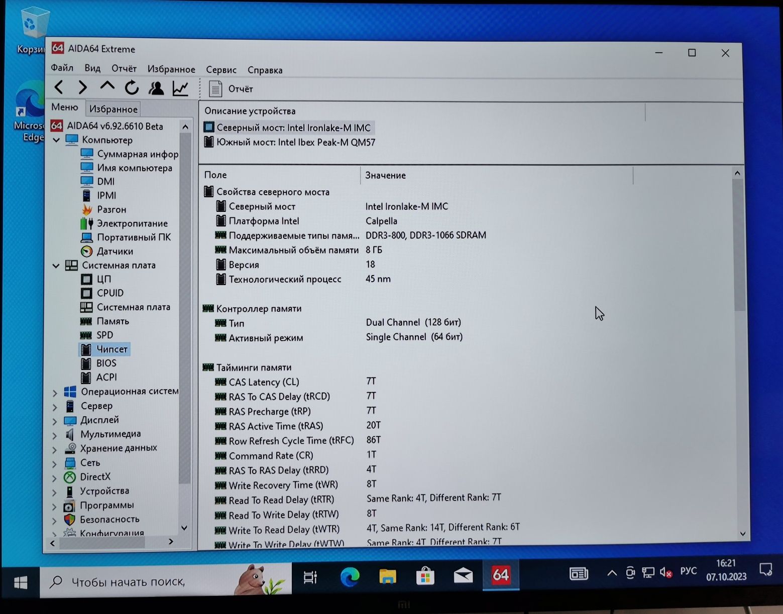Open the Разгон overclock item
Screen dimensions: 783x614
[103, 209]
